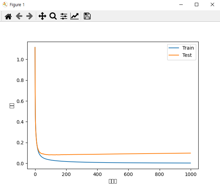Click the blue Train line sample in the legend

coord(174,48)
